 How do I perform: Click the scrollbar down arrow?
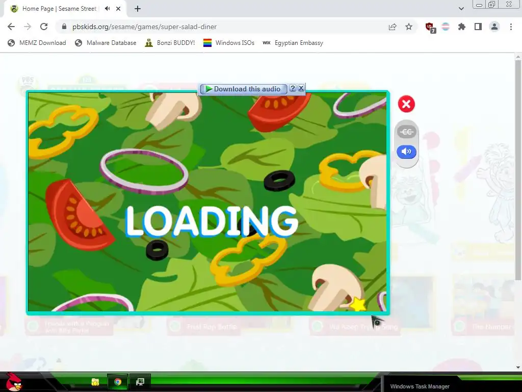(518, 367)
